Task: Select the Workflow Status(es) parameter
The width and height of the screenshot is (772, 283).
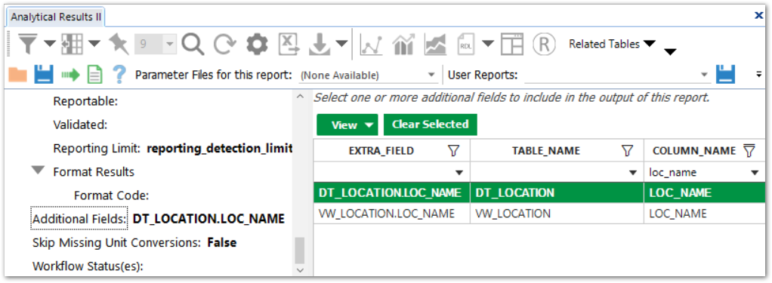Action: pos(87,266)
